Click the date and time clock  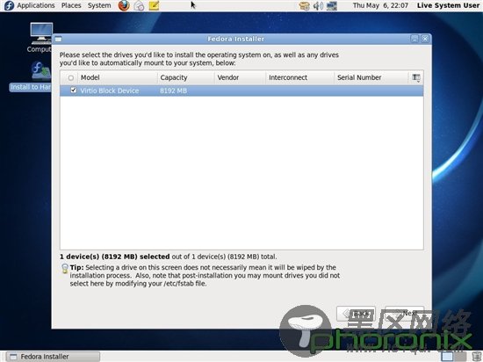click(380, 5)
